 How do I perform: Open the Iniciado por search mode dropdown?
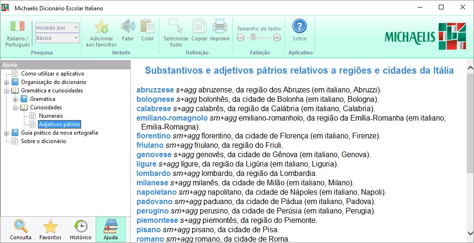pos(58,28)
